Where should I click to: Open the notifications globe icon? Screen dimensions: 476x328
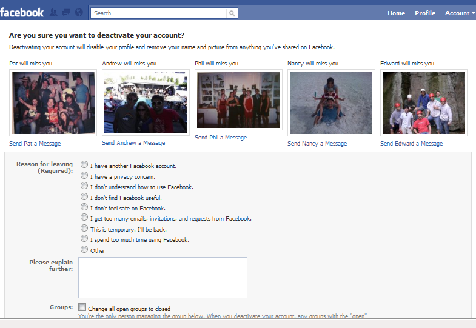(79, 13)
